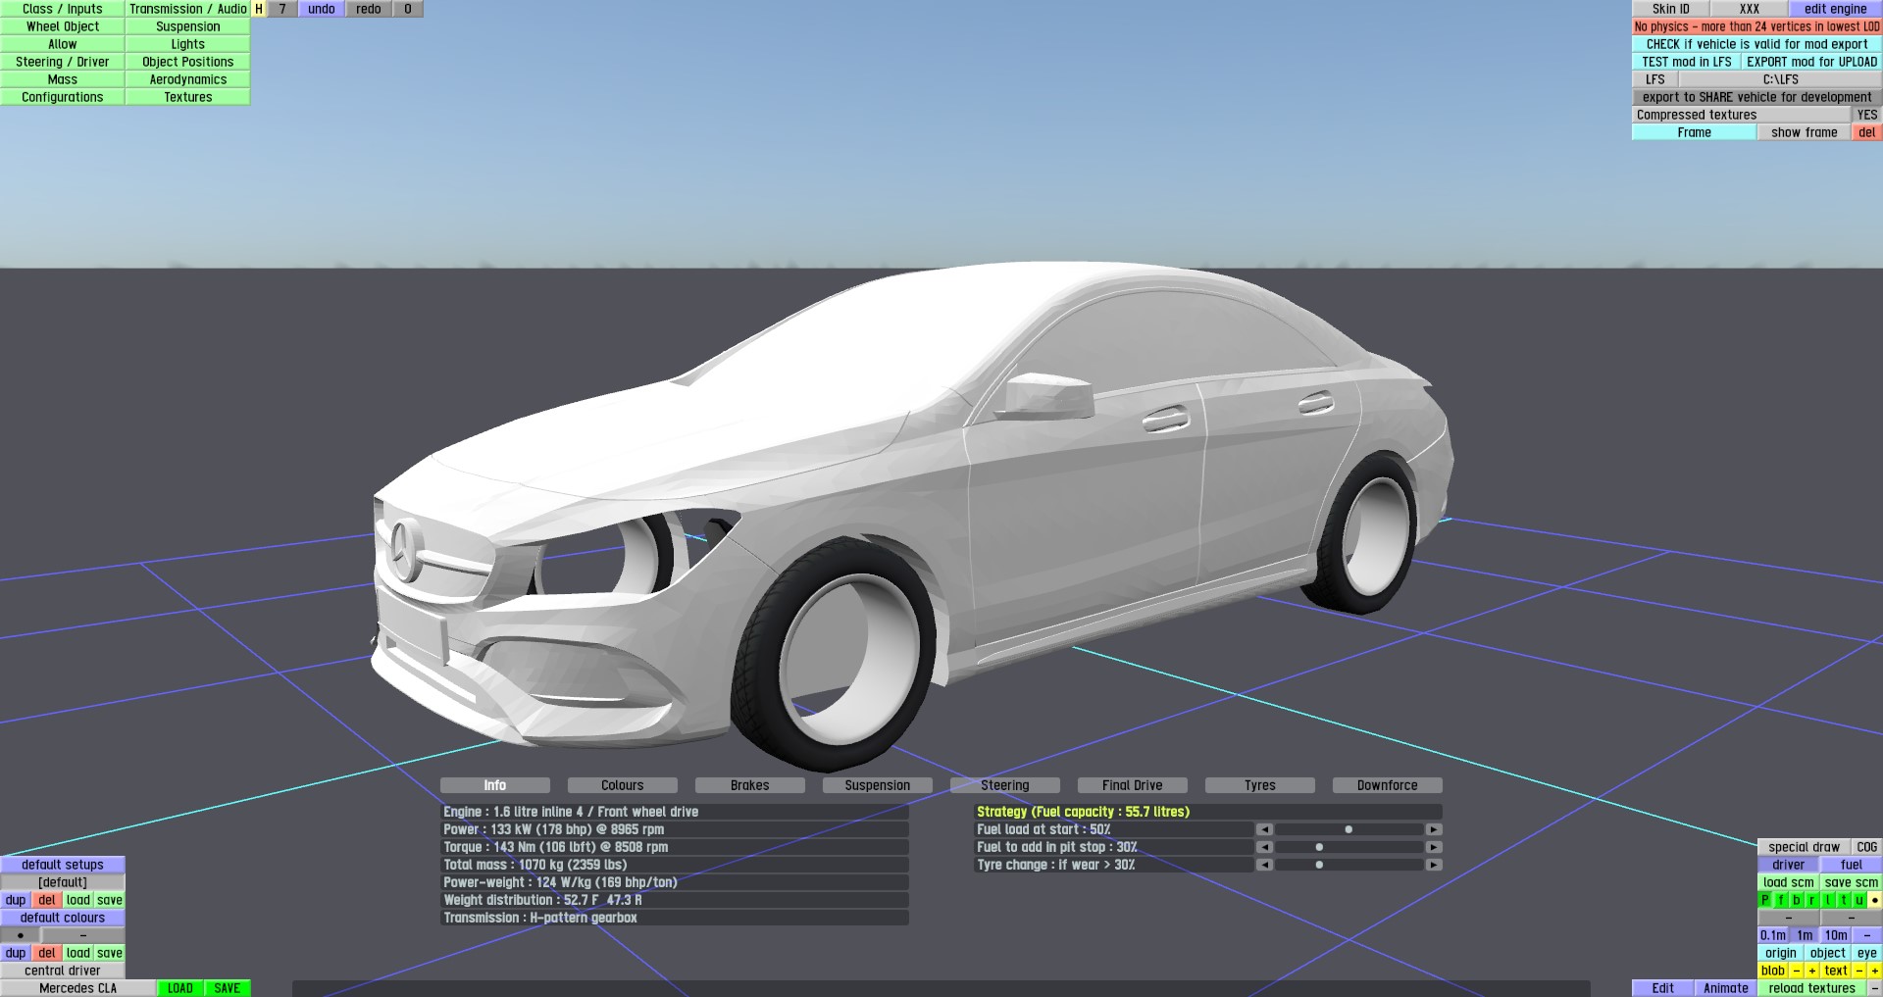This screenshot has width=1883, height=997.
Task: Click the Tyre change wear slider
Action: pos(1349,865)
